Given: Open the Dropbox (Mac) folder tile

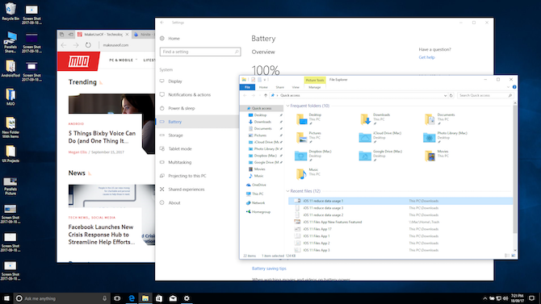Looking at the screenshot, I should [x=313, y=156].
